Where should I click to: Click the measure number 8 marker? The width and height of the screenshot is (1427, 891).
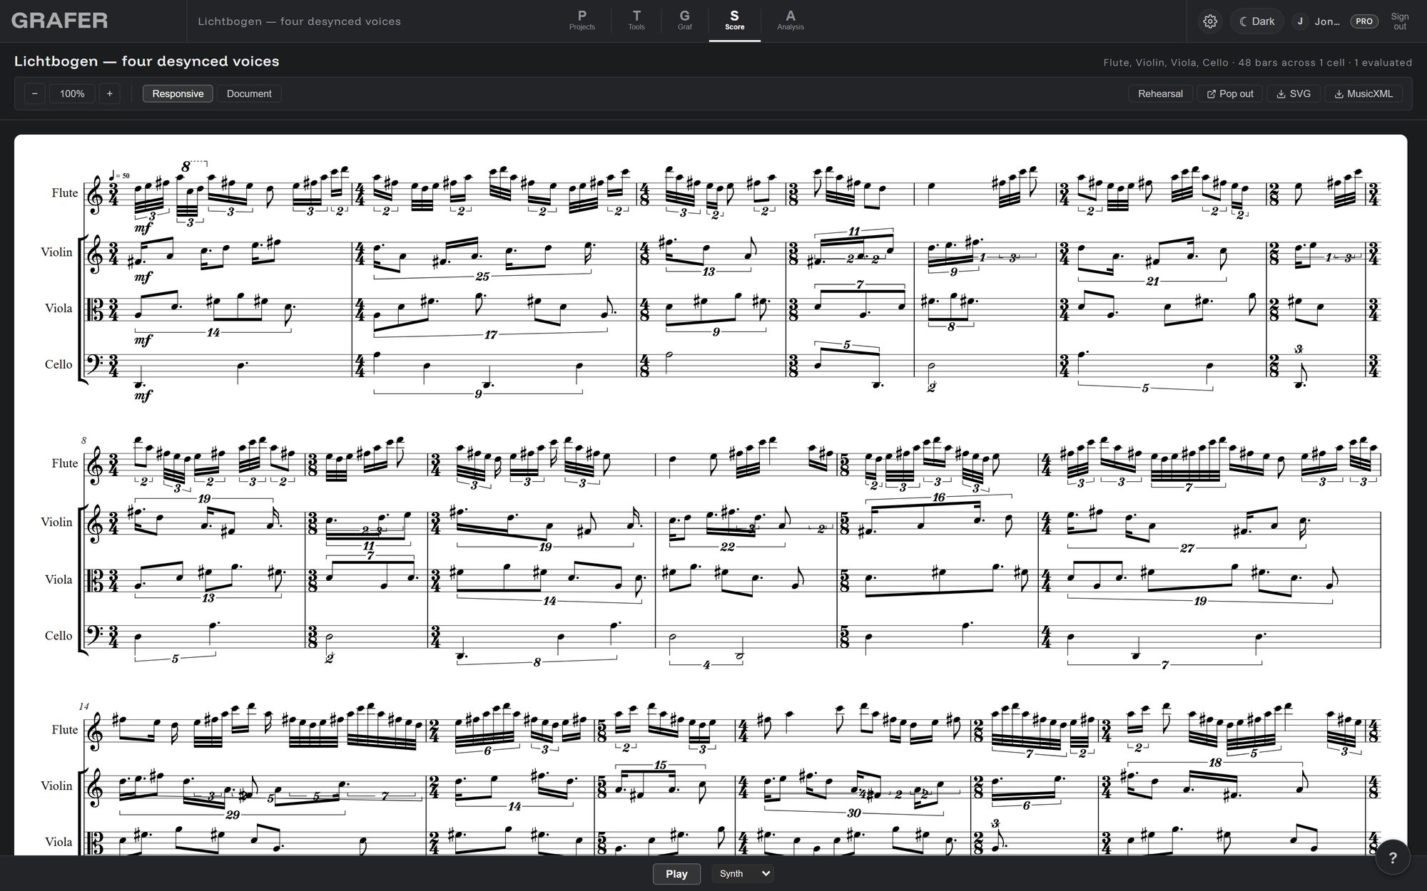[83, 441]
